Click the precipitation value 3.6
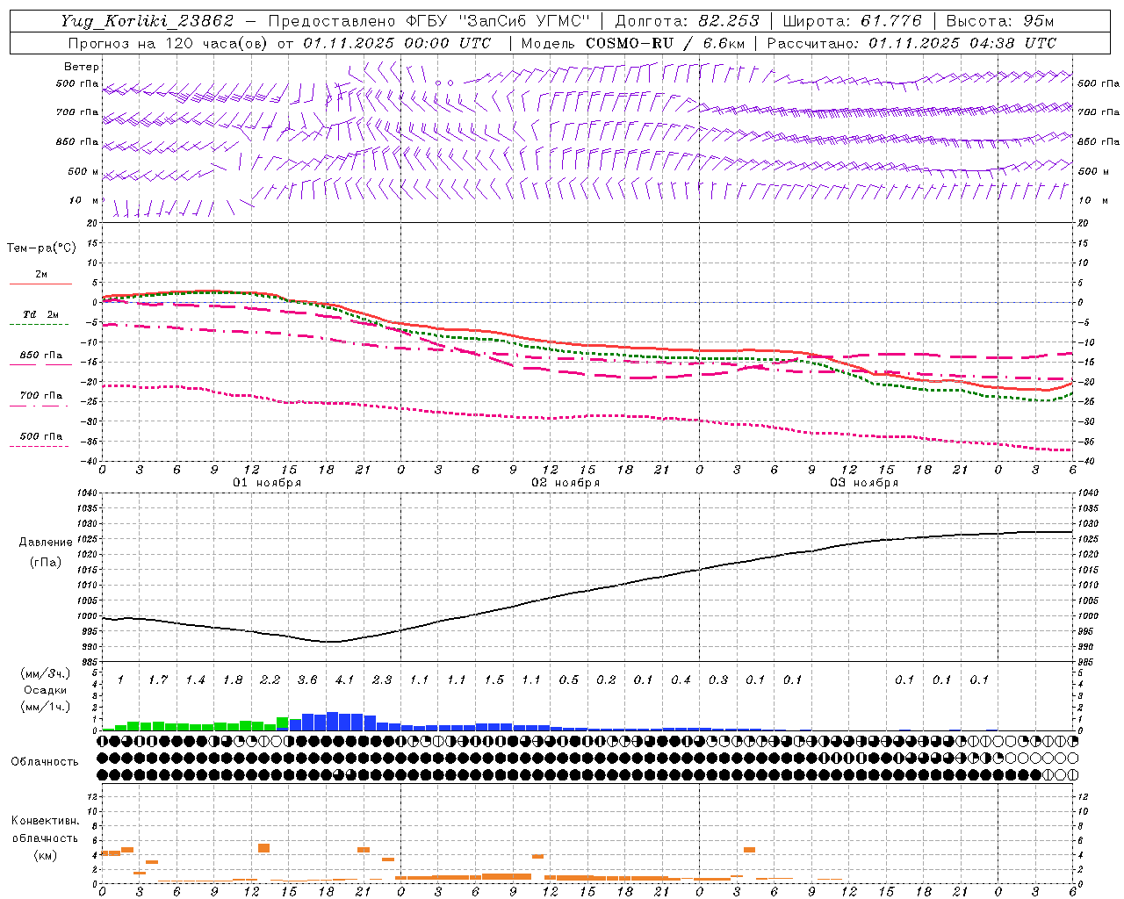Image resolution: width=1124 pixels, height=899 pixels. pyautogui.click(x=307, y=680)
